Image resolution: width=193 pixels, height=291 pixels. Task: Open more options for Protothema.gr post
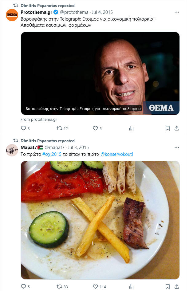coord(177,12)
